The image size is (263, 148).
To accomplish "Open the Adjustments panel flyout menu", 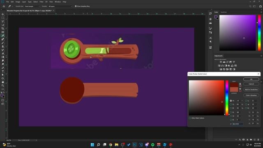I will tap(261, 56).
